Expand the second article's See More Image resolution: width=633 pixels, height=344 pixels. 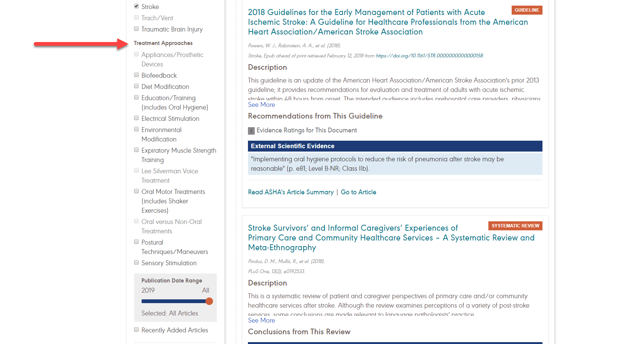point(261,321)
